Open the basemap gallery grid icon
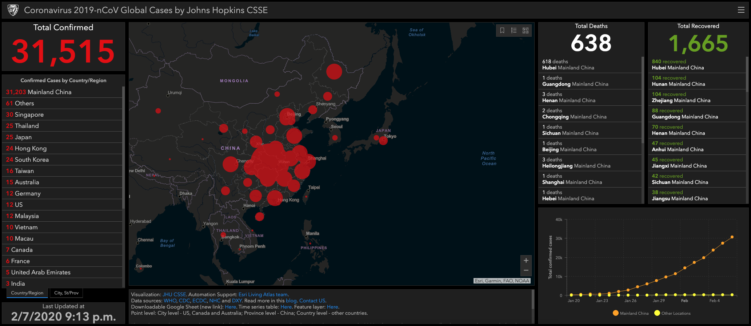 526,31
